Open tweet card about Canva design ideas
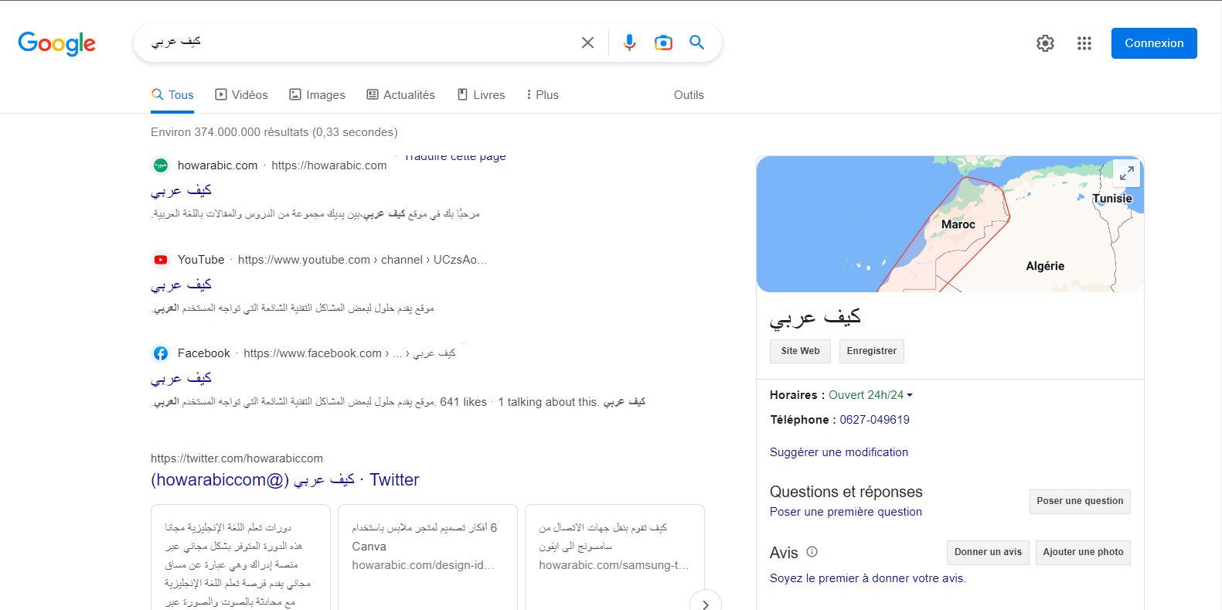 (x=428, y=557)
